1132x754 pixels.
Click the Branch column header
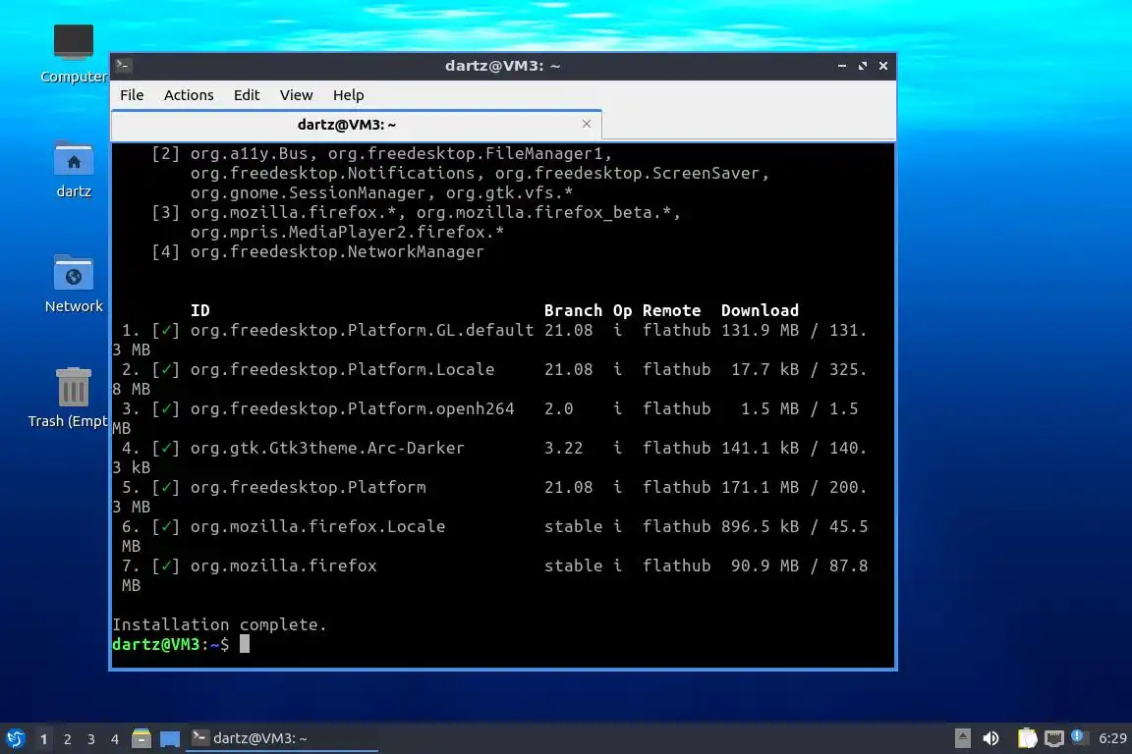click(573, 310)
